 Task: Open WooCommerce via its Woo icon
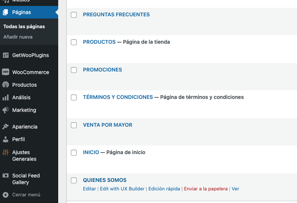6,72
